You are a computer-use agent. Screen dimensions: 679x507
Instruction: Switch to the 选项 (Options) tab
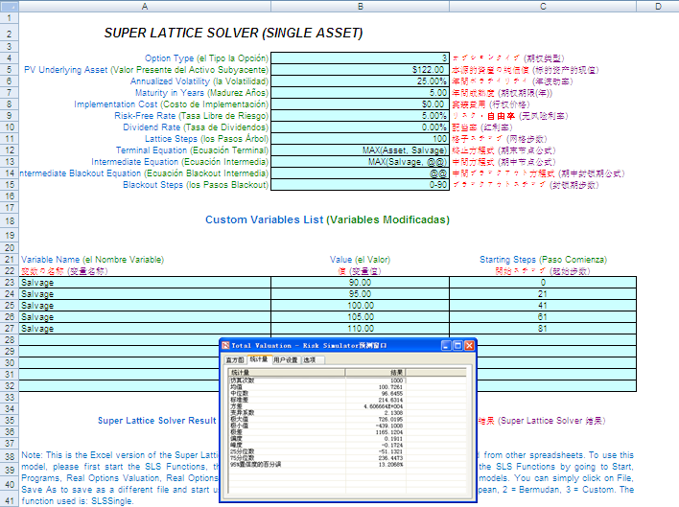click(309, 360)
